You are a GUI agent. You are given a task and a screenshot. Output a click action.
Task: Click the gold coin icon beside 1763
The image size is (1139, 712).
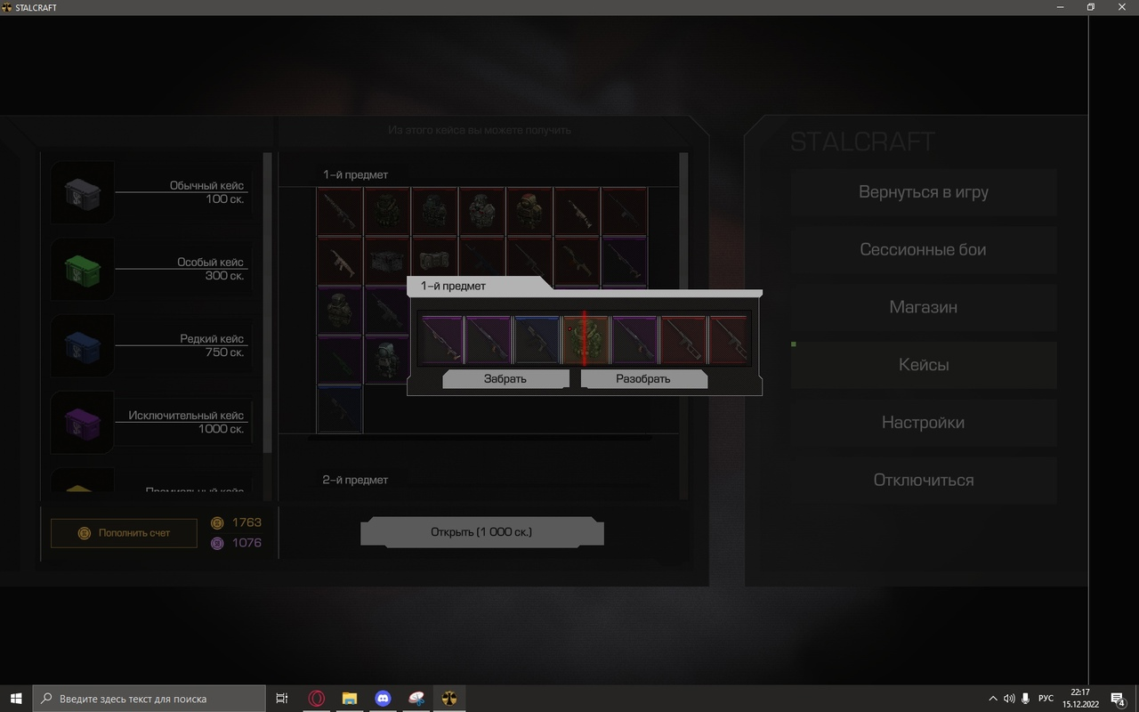click(x=217, y=523)
